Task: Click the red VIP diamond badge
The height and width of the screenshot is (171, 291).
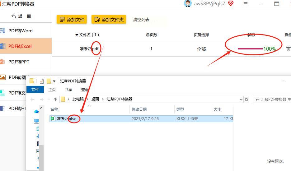Action: tap(231, 3)
